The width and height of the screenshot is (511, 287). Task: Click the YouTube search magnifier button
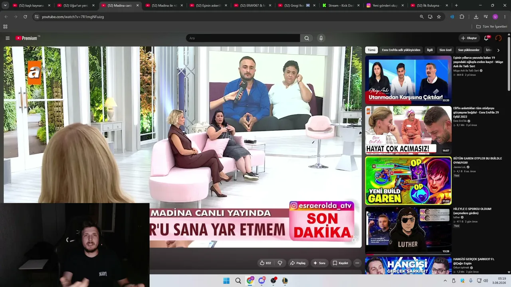[307, 38]
